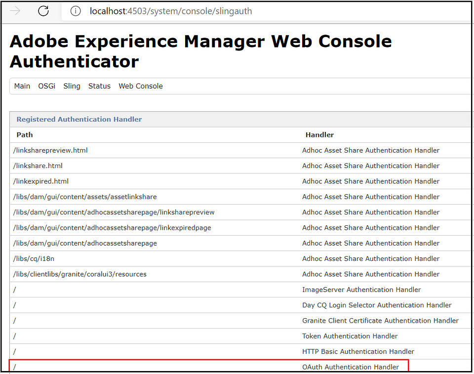Image resolution: width=474 pixels, height=374 pixels.
Task: Click ImageServer Authentication Handler entry
Action: click(361, 290)
